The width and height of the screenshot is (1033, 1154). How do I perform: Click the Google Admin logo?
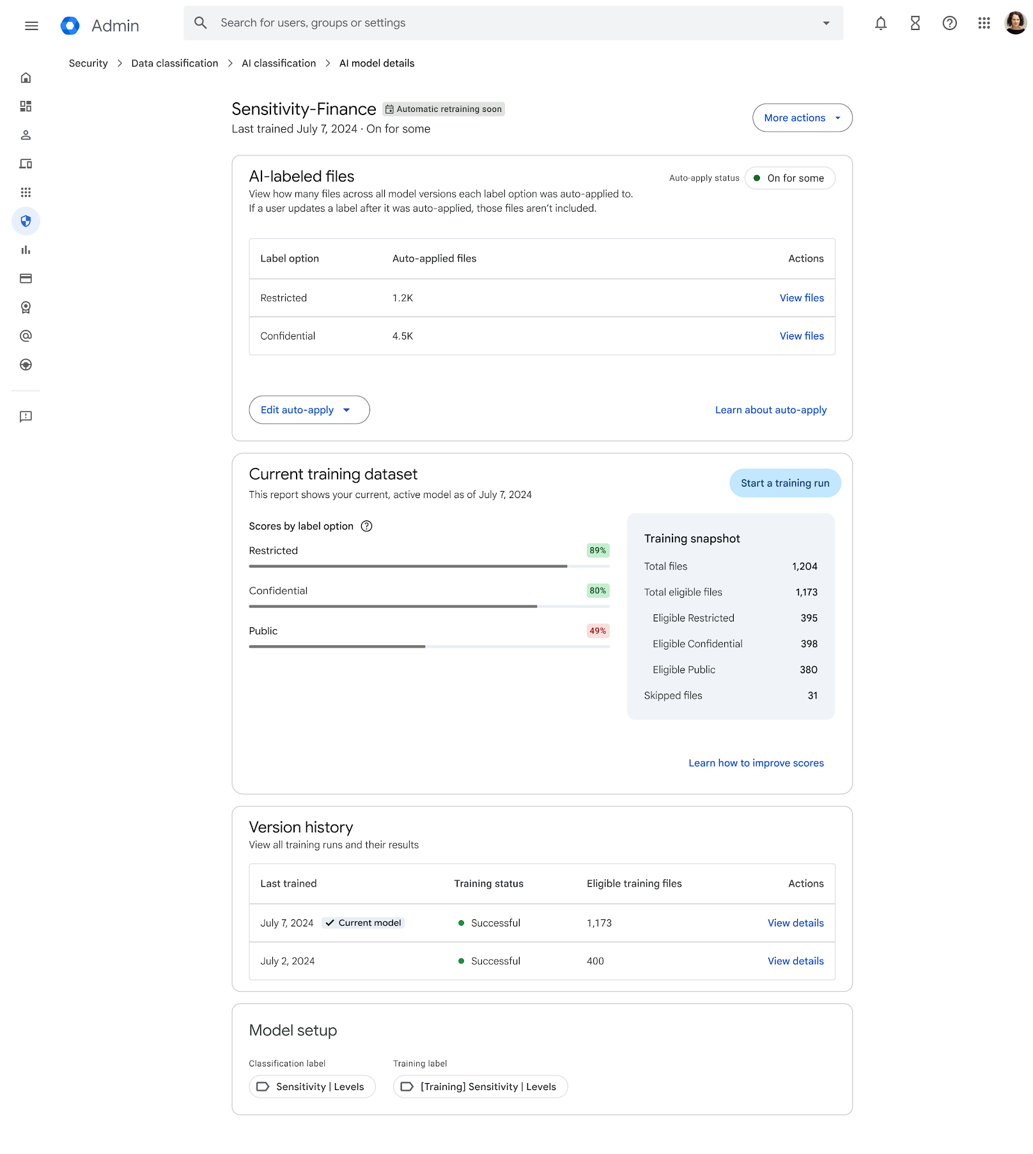pyautogui.click(x=70, y=26)
